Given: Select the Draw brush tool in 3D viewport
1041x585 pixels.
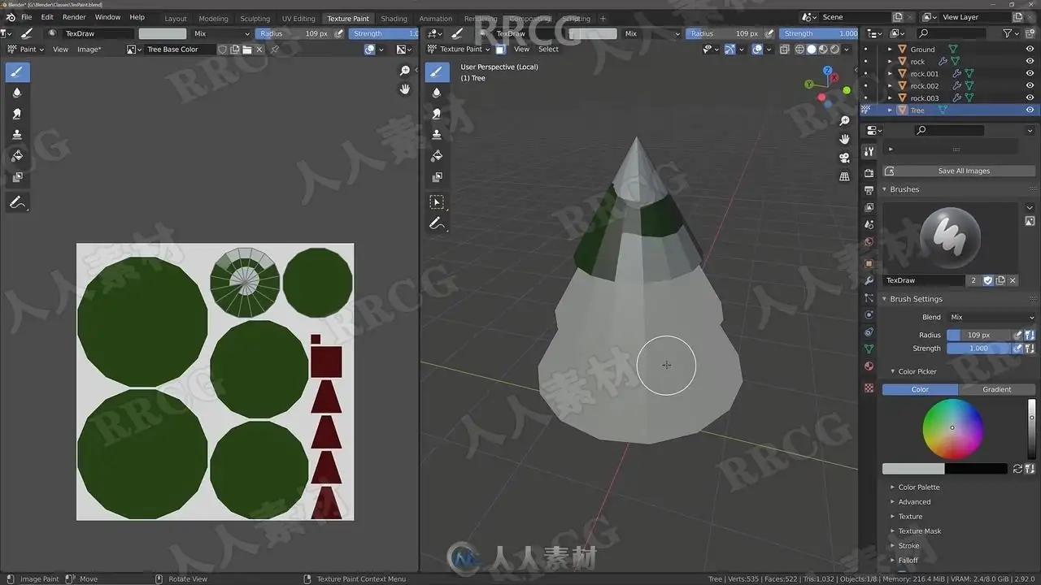Looking at the screenshot, I should [x=437, y=72].
